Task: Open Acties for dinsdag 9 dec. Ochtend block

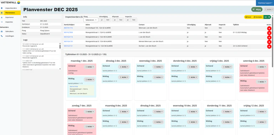Action: point(158,111)
